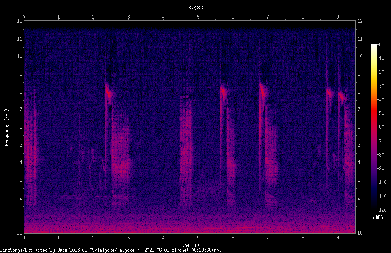Click the "-80" dBFS scale label

[x=380, y=155]
